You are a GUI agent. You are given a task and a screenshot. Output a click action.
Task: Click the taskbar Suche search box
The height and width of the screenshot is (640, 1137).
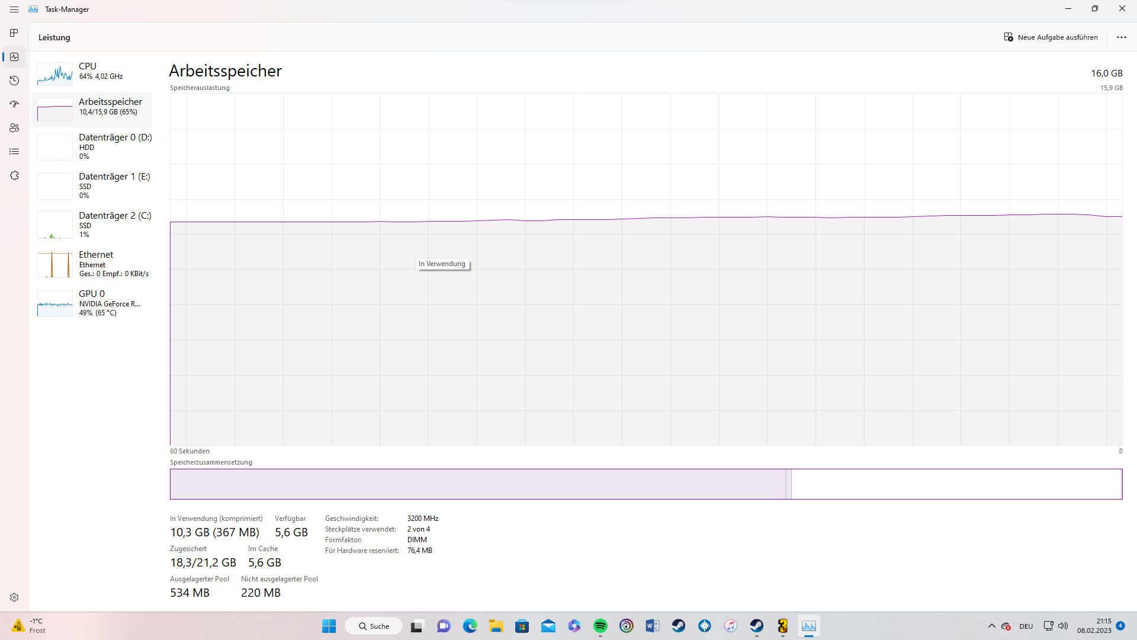click(374, 626)
